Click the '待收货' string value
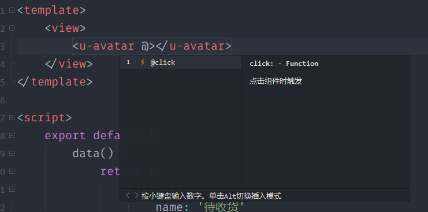Image resolution: width=428 pixels, height=212 pixels. 220,207
